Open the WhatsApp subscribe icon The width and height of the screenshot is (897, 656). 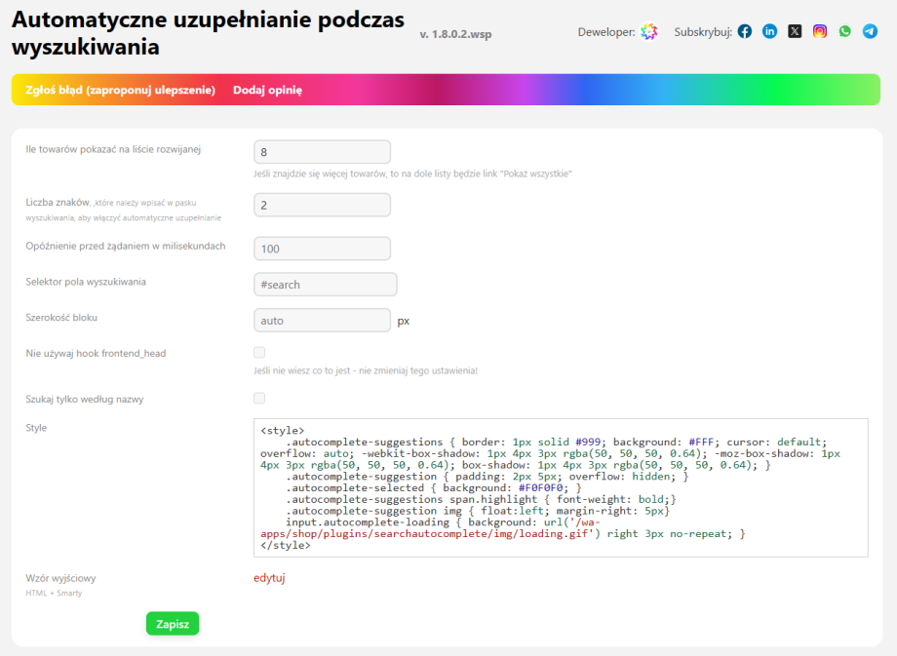pos(844,32)
